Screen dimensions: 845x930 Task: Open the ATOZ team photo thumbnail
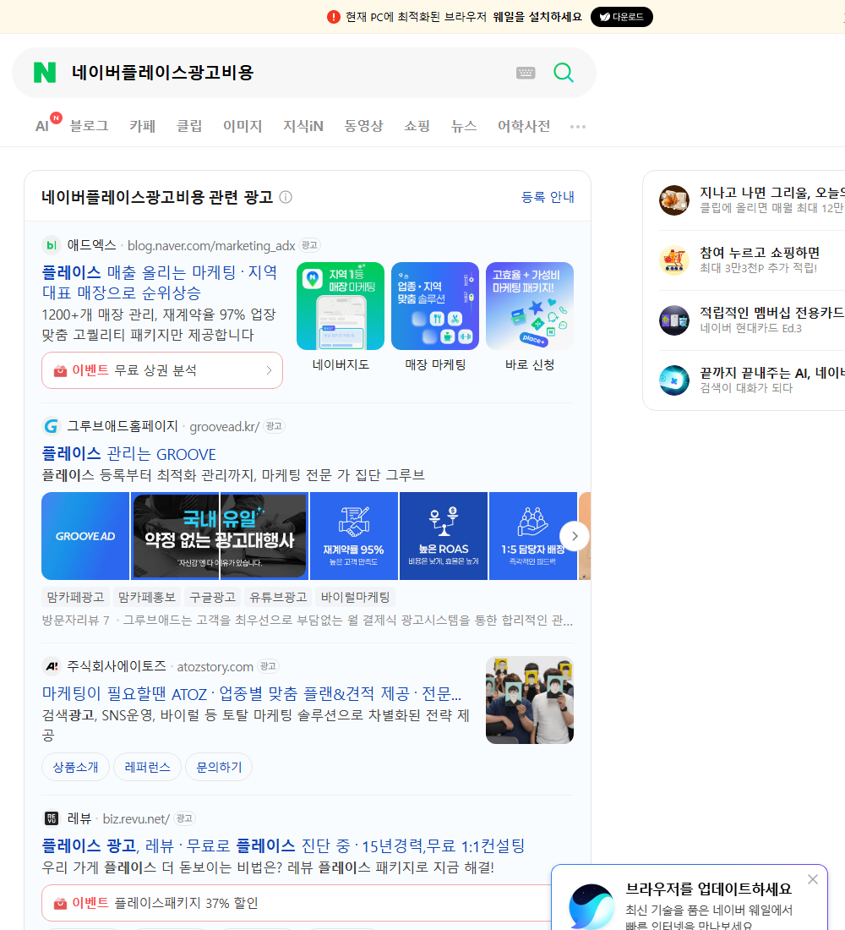[530, 700]
